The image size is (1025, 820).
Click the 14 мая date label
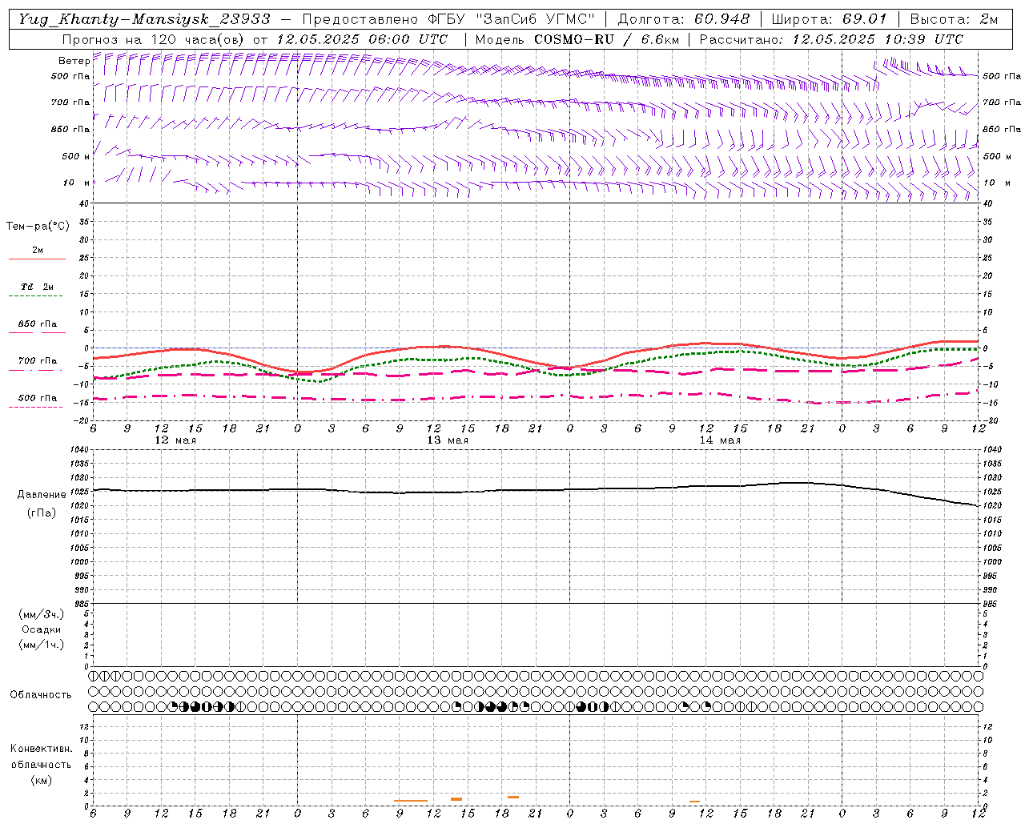click(x=720, y=440)
